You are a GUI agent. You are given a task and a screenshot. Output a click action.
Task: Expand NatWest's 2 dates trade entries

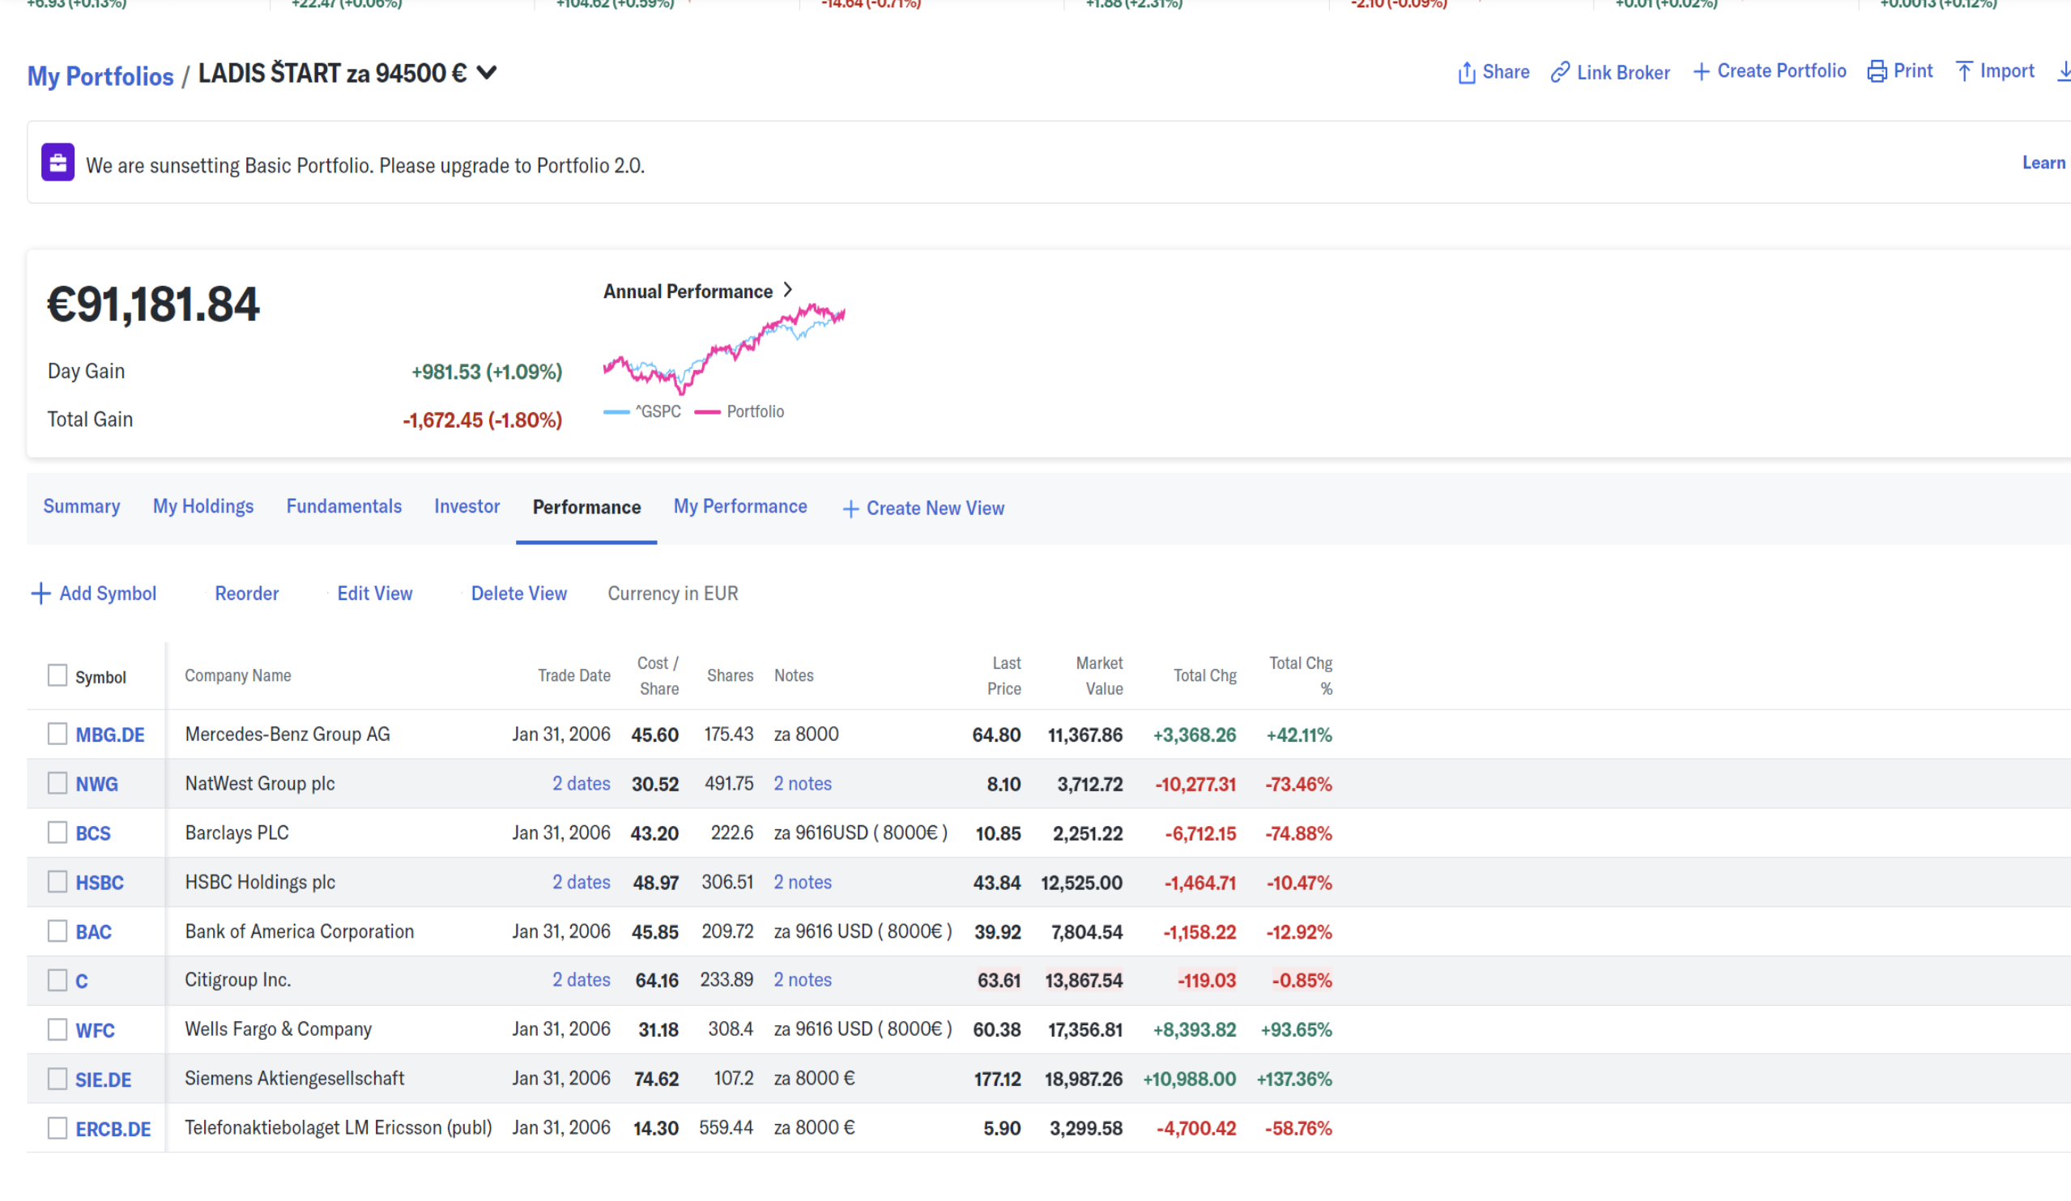click(580, 784)
